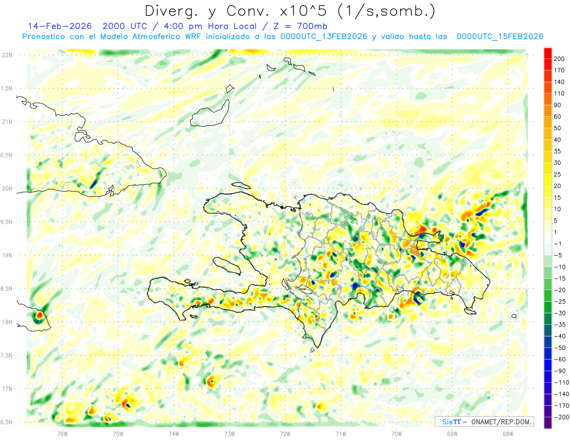Pick the yellow color bar segment between 20 and 25
Screen dimensions: 570x440
coord(548,180)
